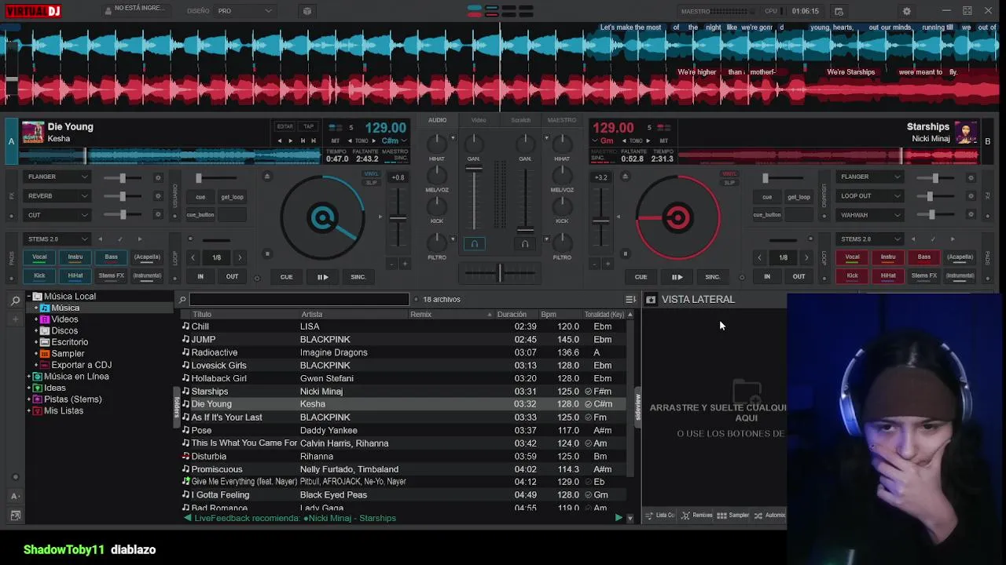Click loop IN button on deck B

click(x=767, y=276)
